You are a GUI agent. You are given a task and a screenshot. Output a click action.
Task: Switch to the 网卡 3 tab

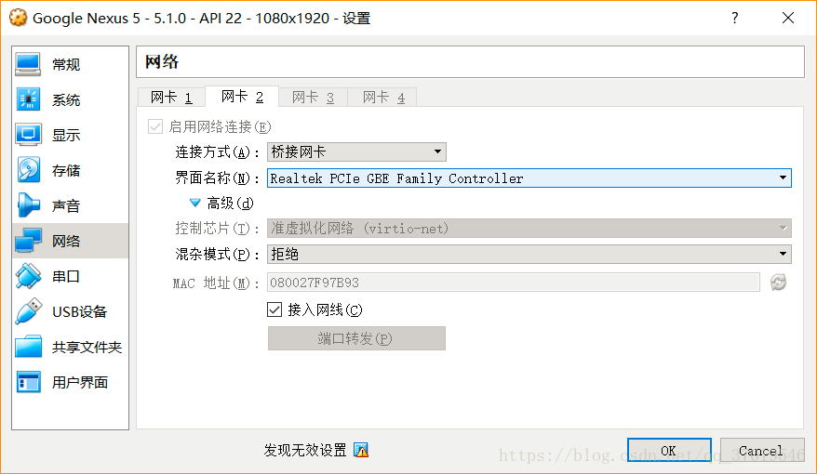[313, 98]
